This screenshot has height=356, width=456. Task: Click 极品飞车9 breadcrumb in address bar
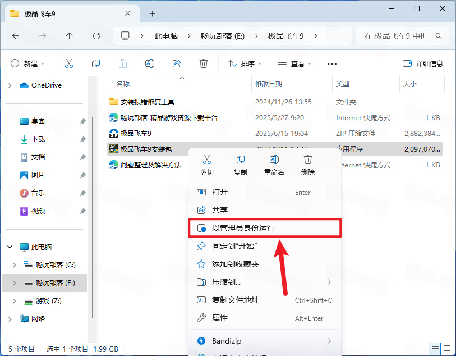[x=285, y=36]
